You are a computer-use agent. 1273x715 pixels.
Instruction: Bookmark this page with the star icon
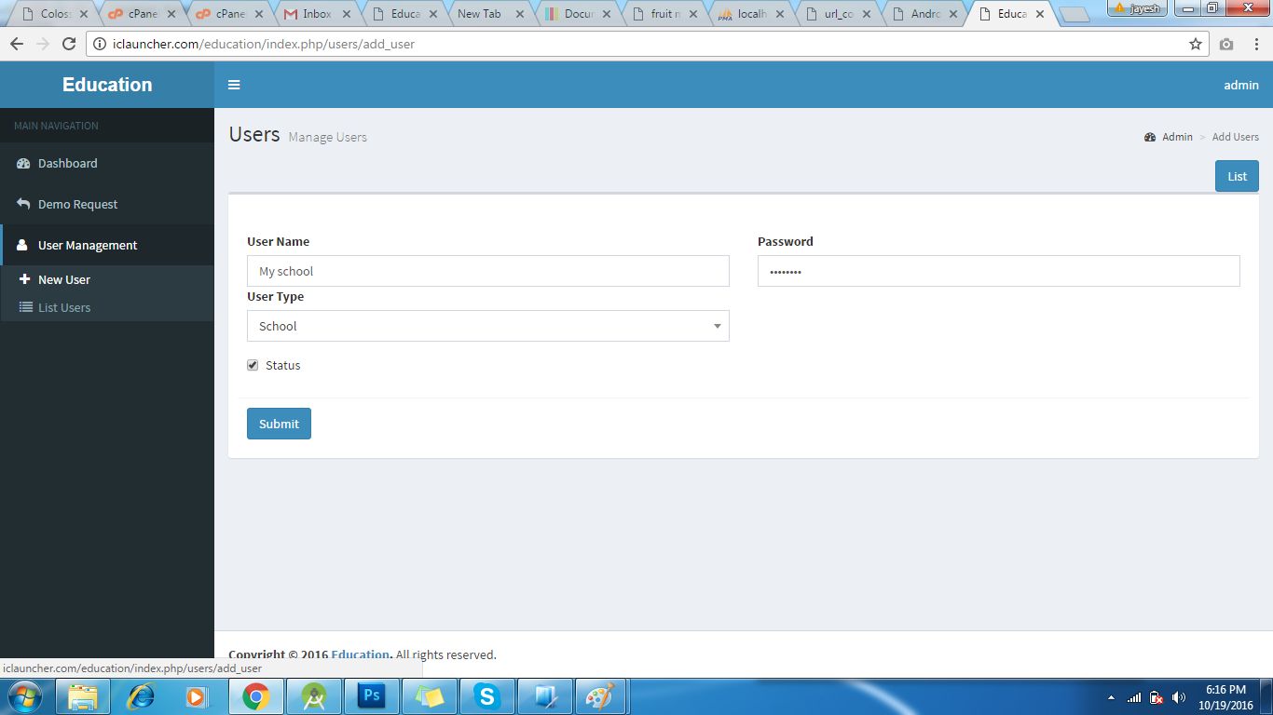click(1196, 44)
